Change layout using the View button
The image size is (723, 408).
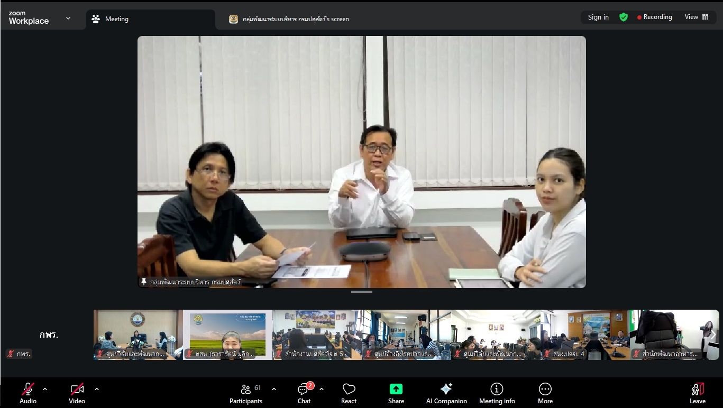click(x=696, y=17)
